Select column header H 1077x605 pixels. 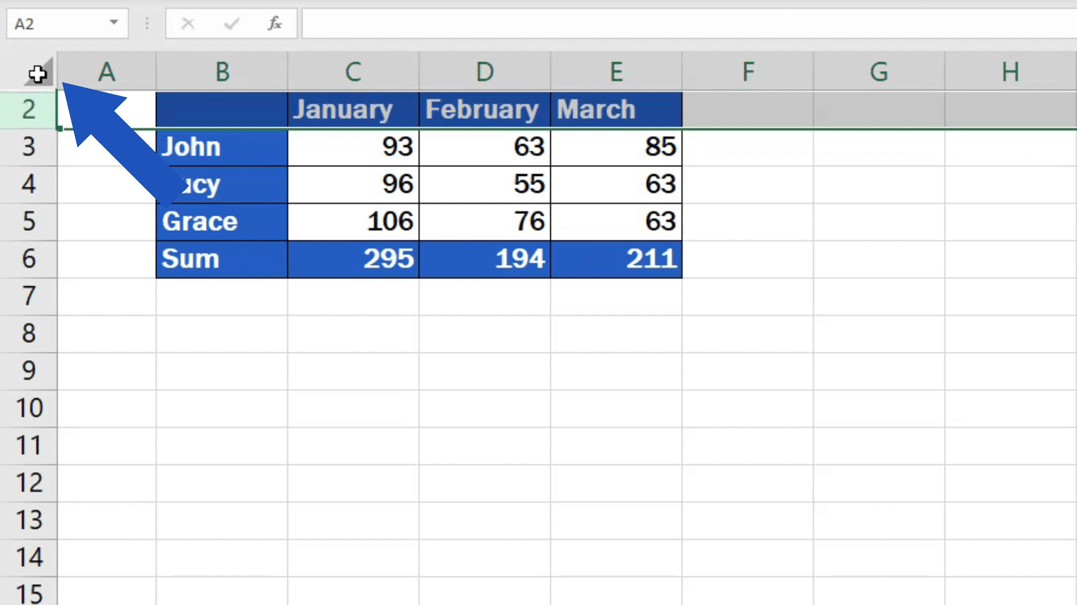coord(1010,71)
